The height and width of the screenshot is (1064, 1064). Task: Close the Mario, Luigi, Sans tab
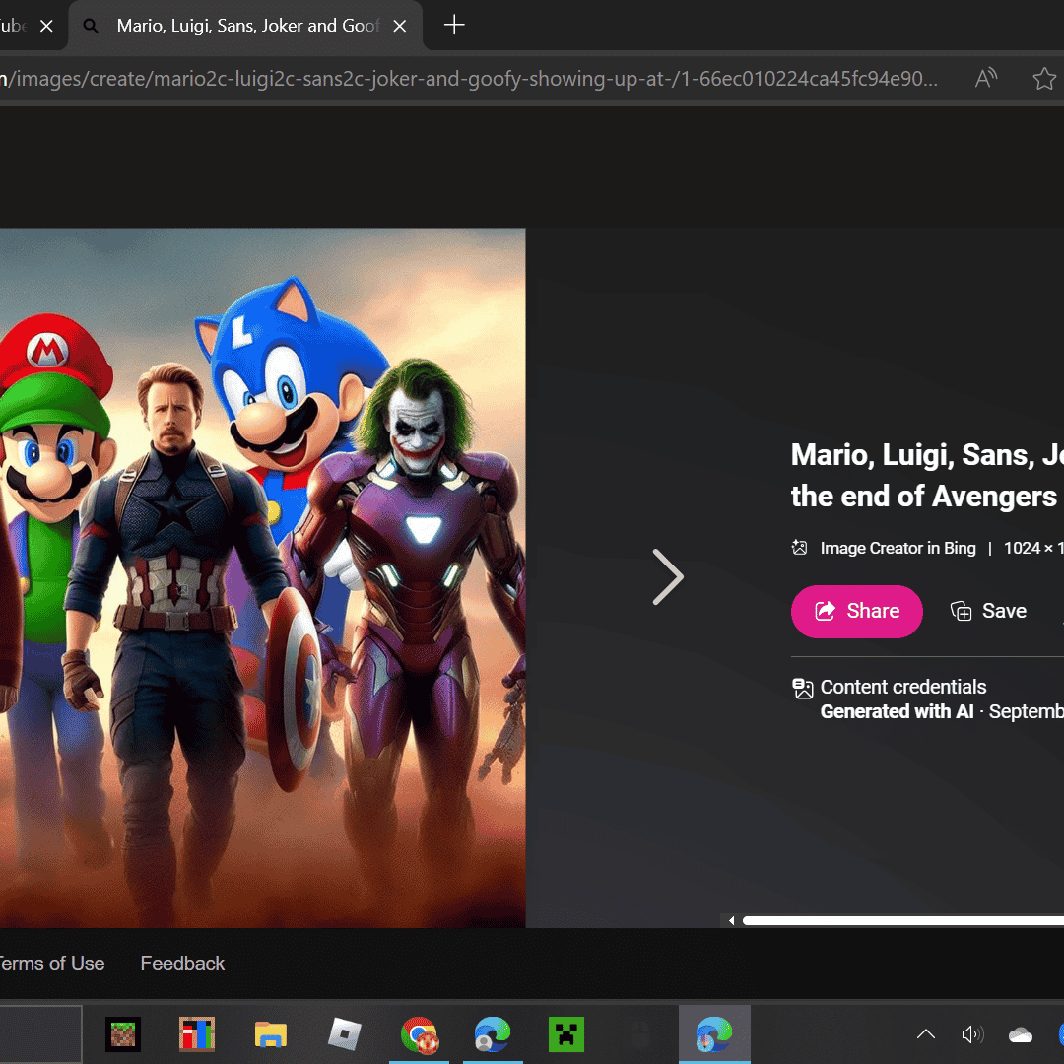400,27
